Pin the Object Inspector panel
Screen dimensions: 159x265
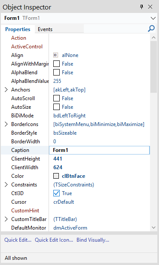click(x=142, y=7)
